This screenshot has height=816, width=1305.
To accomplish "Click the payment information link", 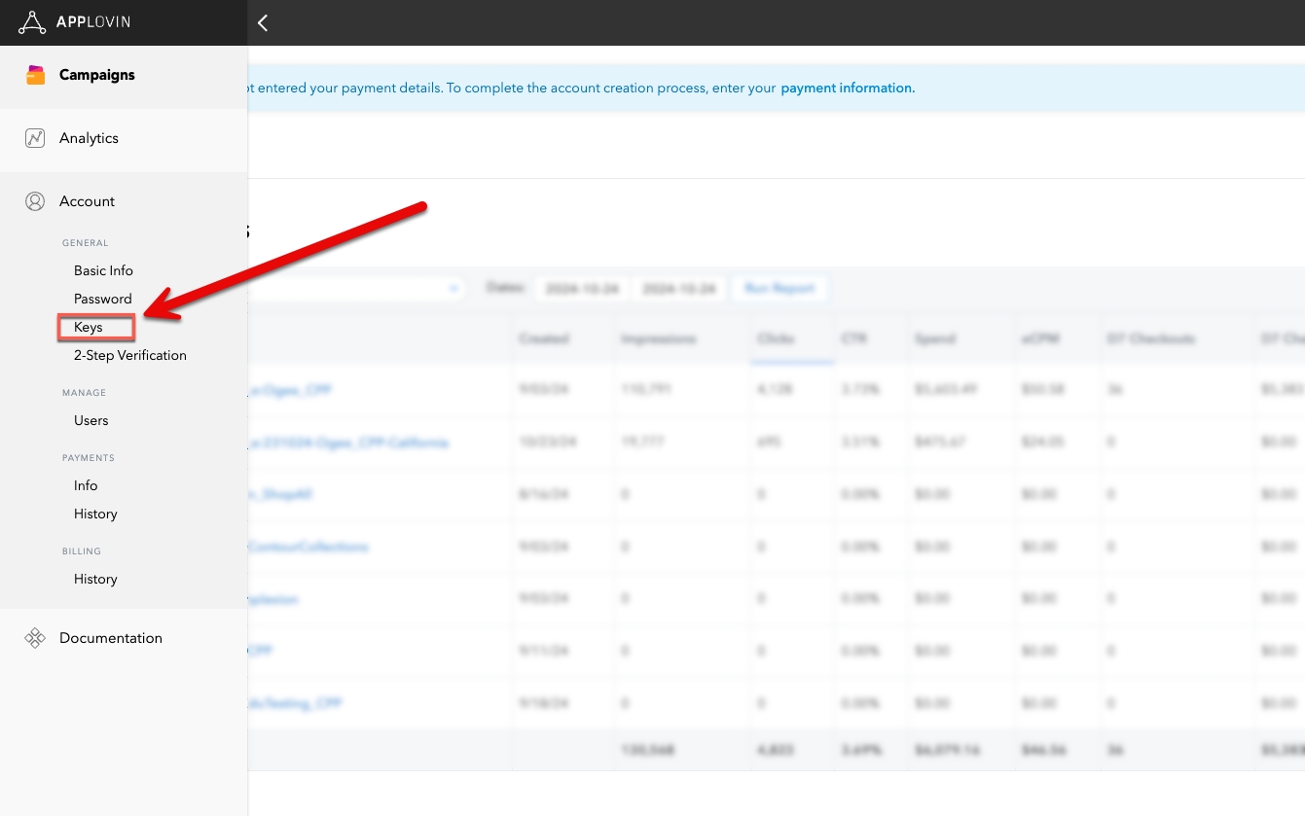I will [x=847, y=88].
